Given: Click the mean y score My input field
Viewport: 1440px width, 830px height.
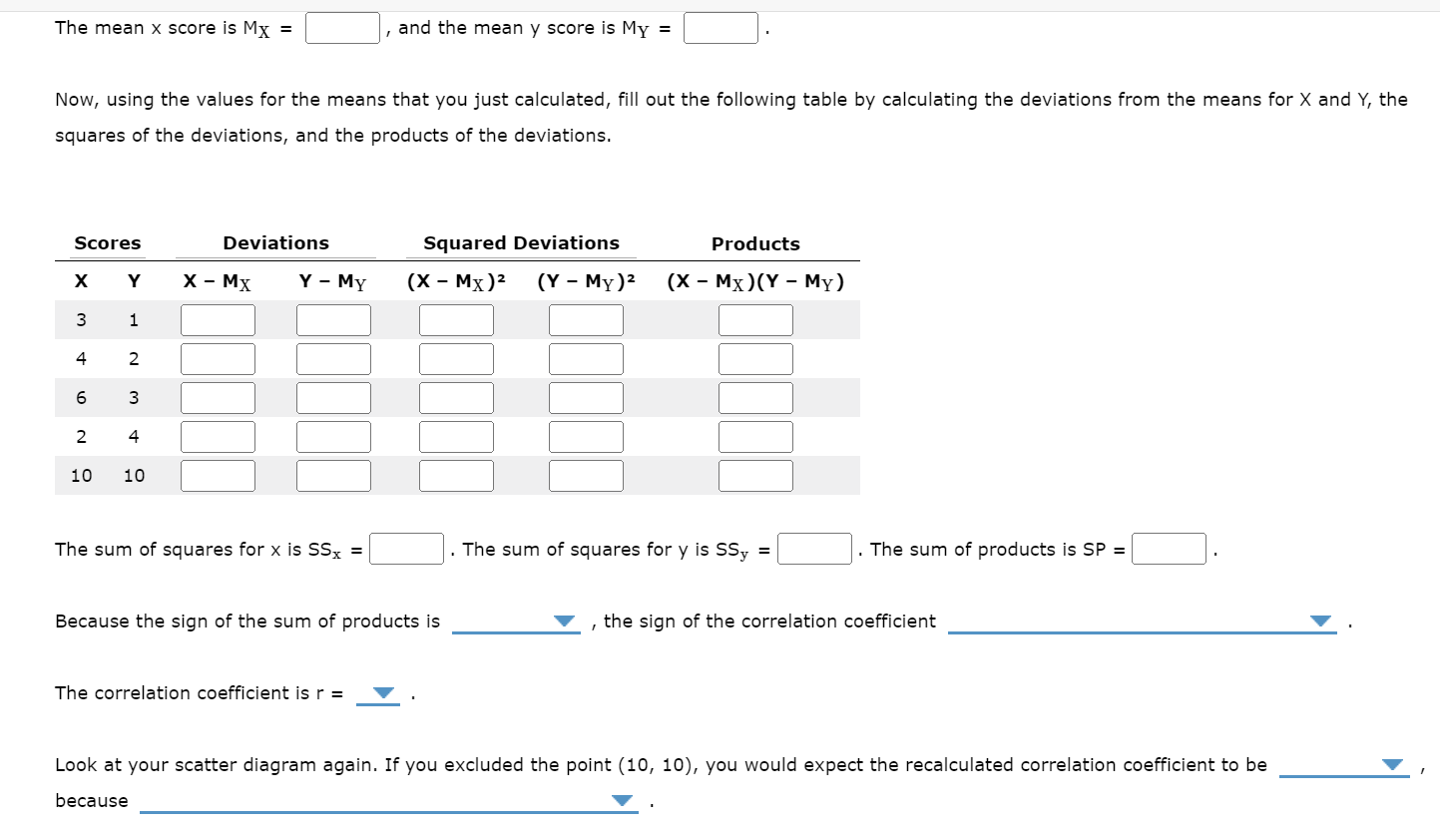Looking at the screenshot, I should pos(720,27).
